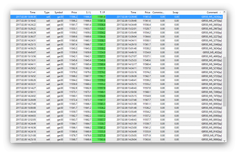Click open time 2017.02.08 15:13:56
Image resolution: width=237 pixels, height=153 pixels.
pyautogui.click(x=26, y=56)
